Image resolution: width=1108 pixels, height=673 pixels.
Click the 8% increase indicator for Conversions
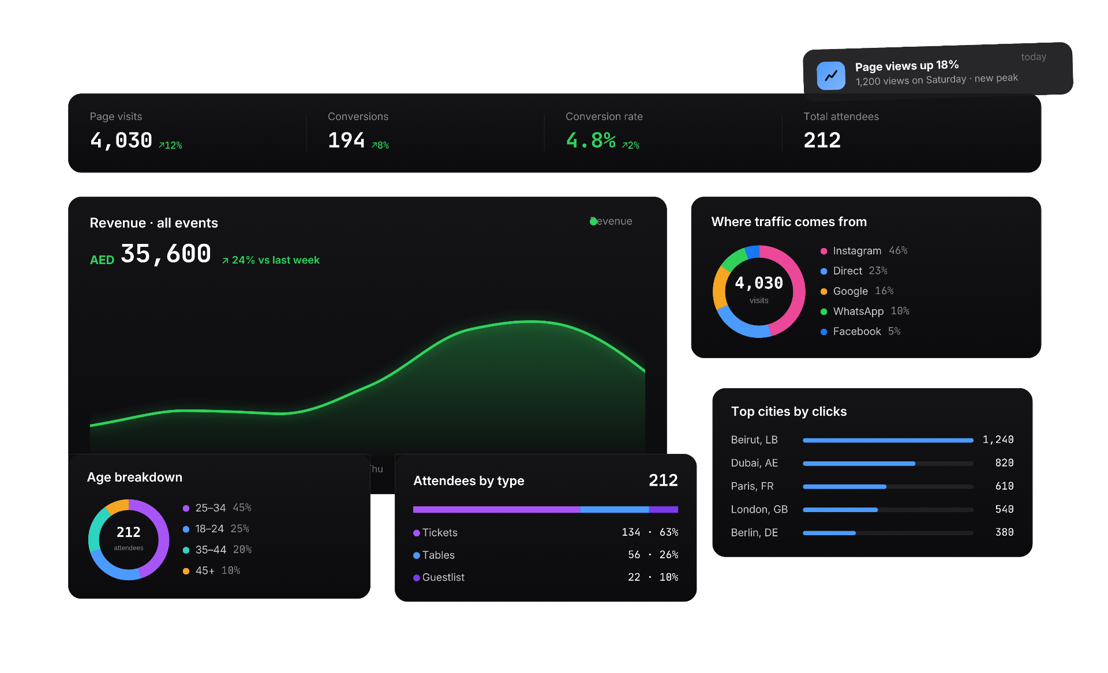point(380,145)
